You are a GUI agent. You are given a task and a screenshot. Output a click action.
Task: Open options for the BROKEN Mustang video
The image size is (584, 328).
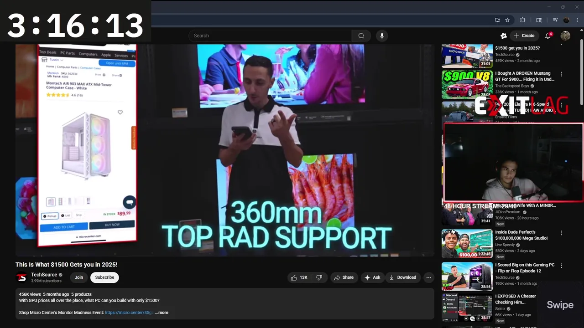(561, 74)
